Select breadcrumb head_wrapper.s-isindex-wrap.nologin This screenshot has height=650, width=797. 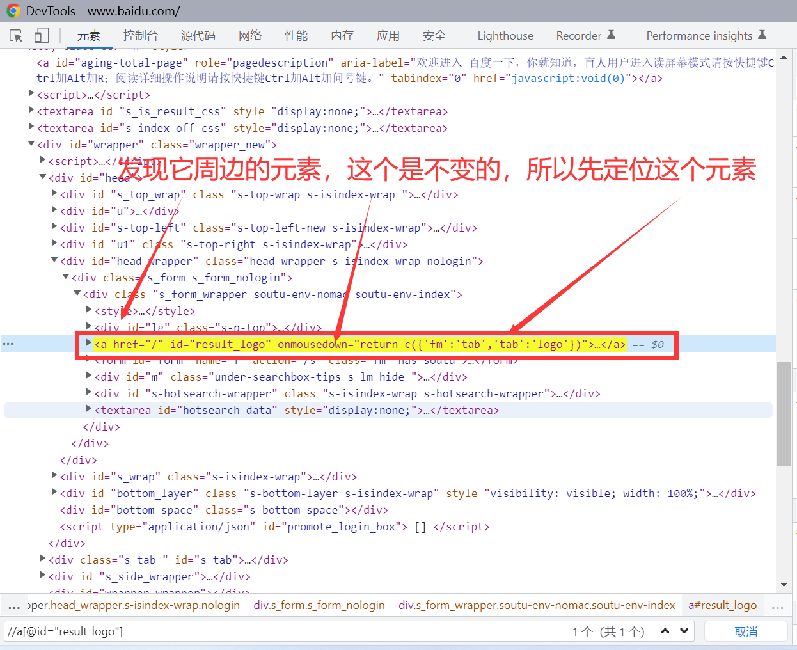[x=135, y=605]
